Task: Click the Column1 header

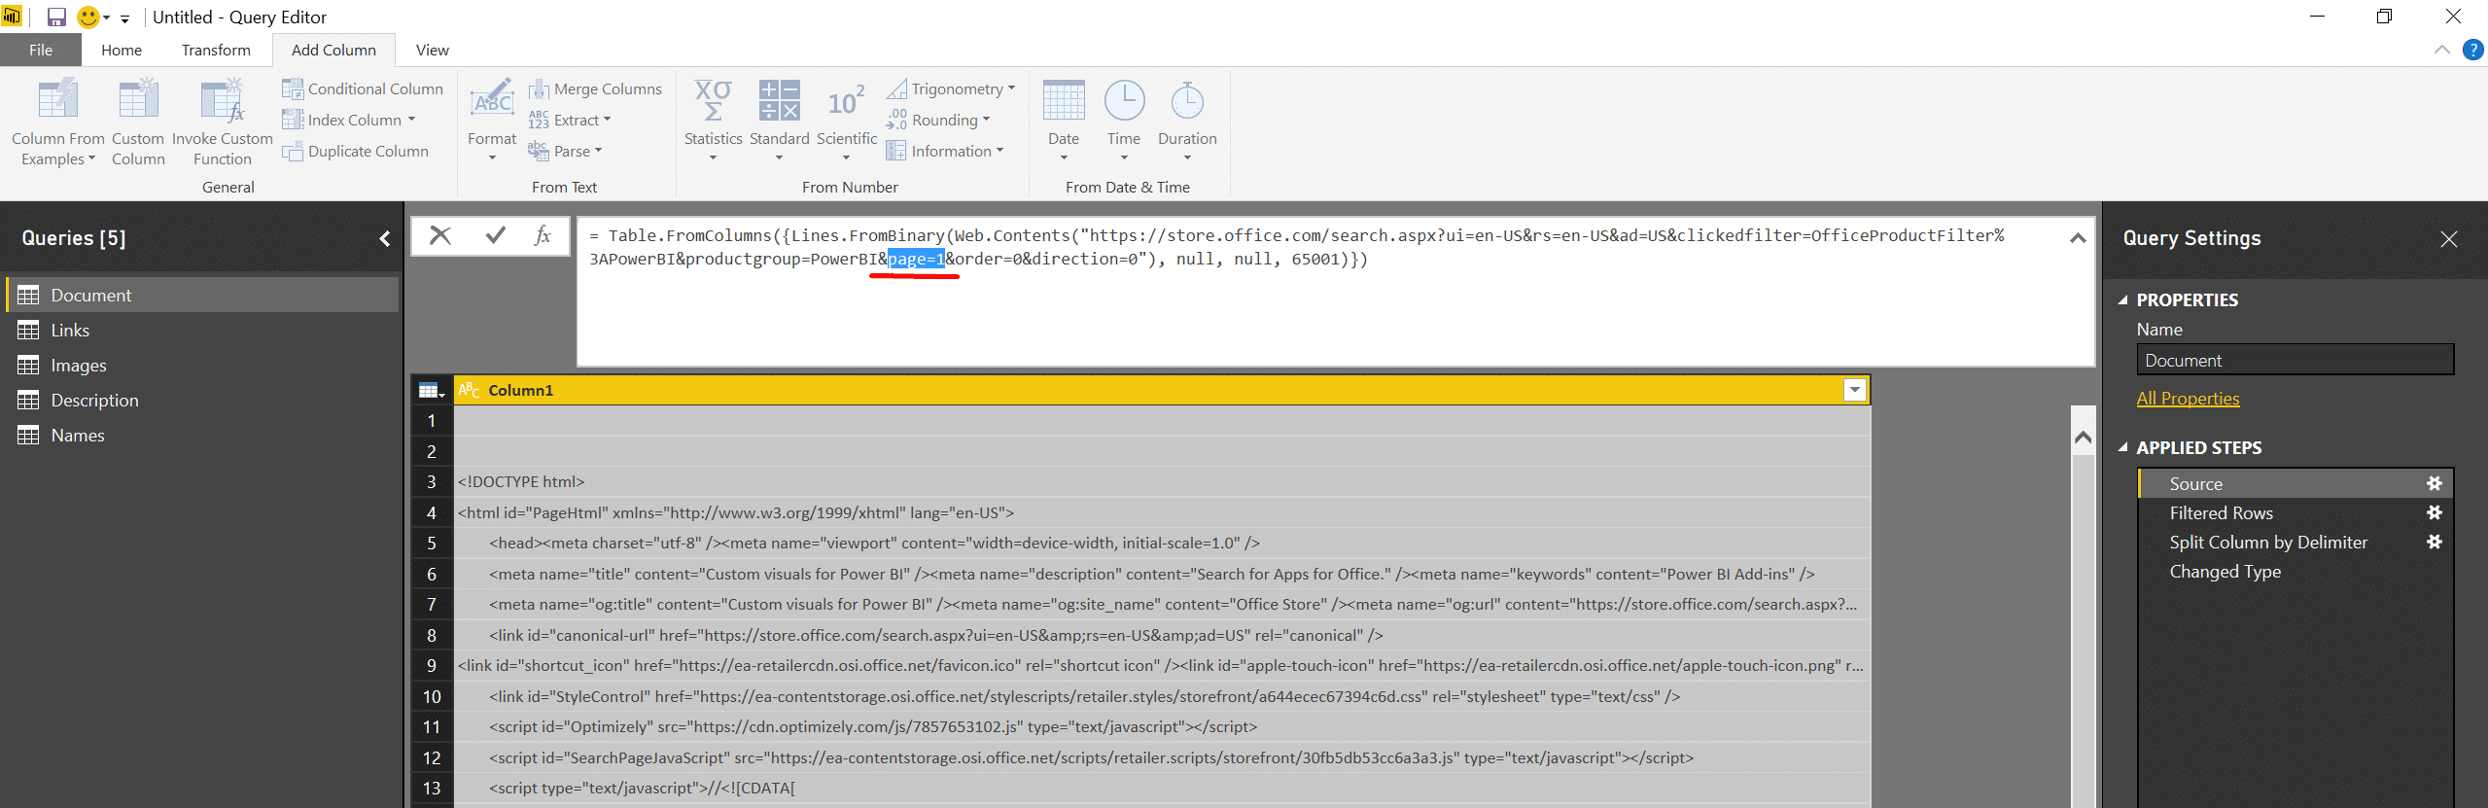Action: [1162, 390]
